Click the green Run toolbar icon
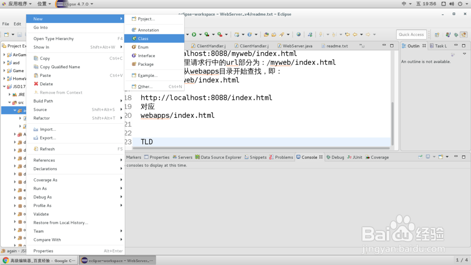471x265 pixels. point(194,34)
